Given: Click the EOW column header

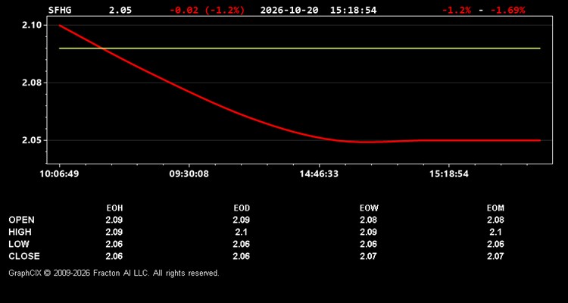Looking at the screenshot, I should click(369, 208).
